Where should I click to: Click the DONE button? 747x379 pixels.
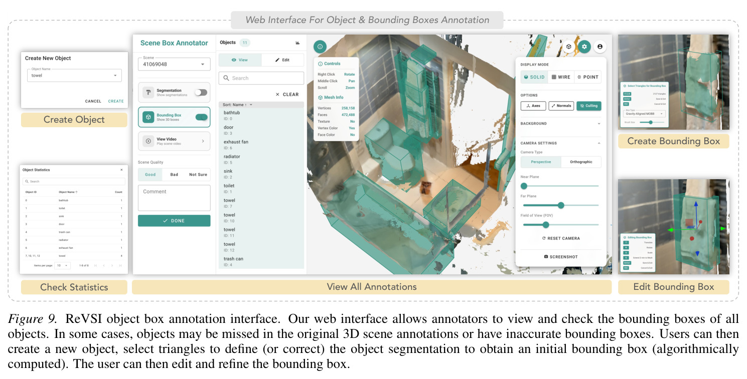click(x=174, y=220)
